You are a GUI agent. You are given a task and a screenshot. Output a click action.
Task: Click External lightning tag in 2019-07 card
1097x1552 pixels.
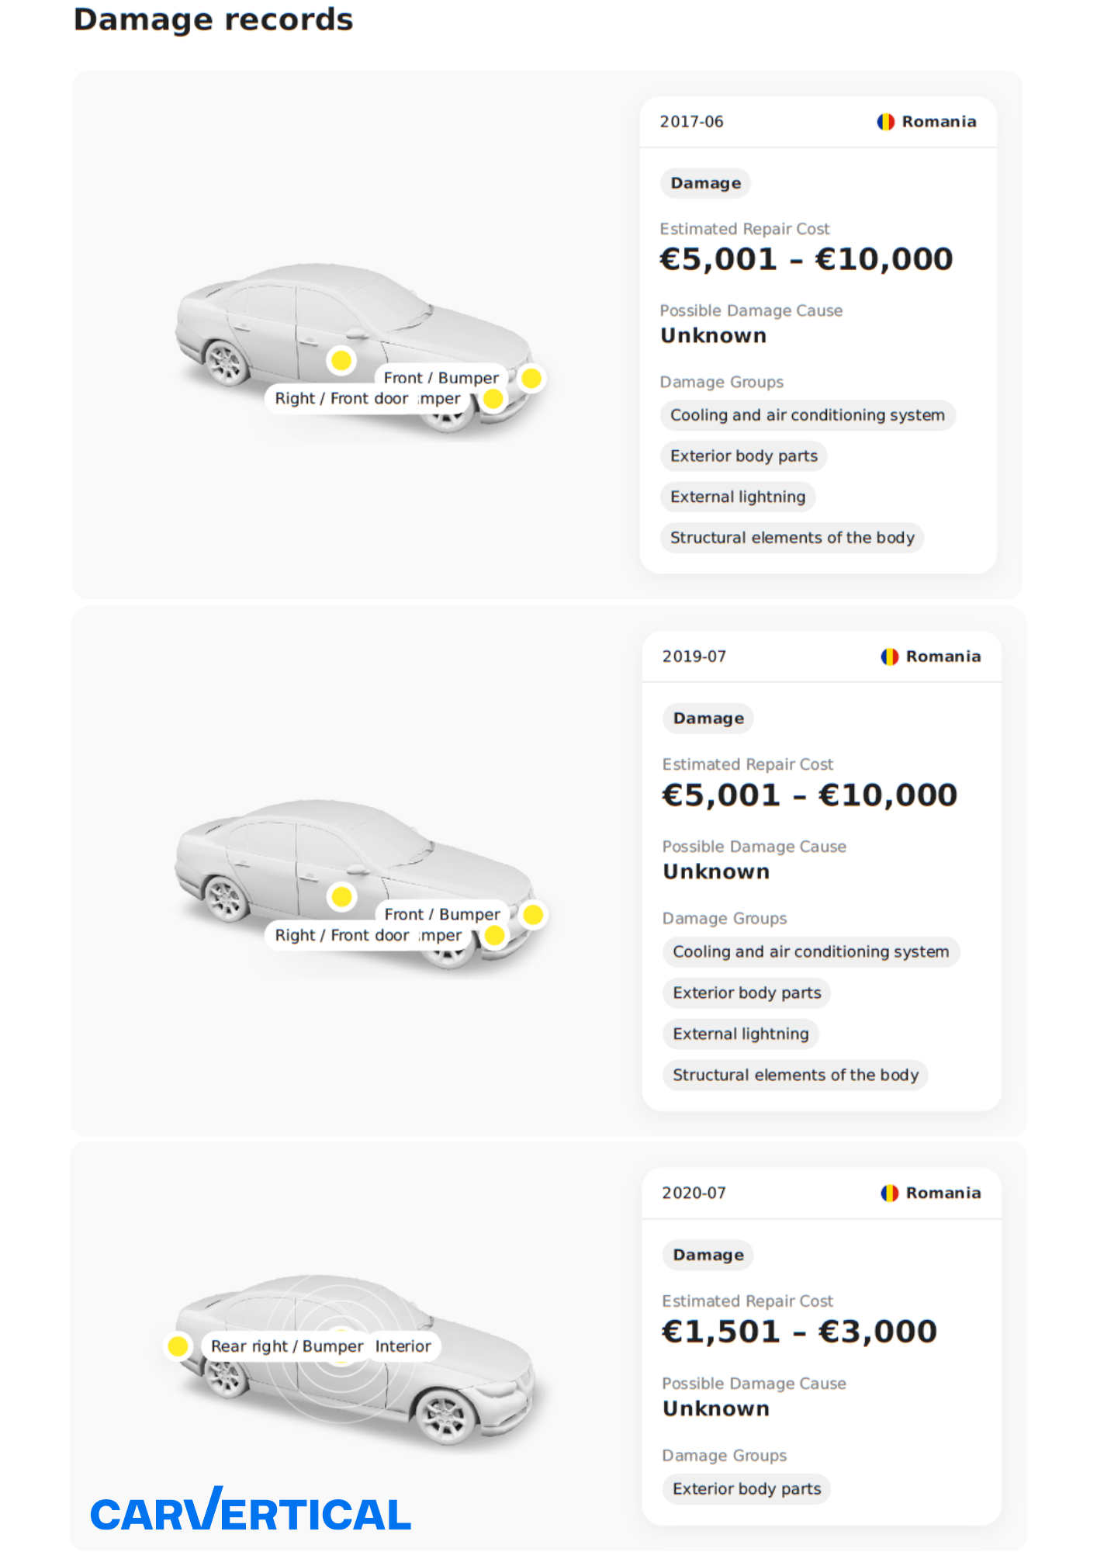pos(740,1034)
